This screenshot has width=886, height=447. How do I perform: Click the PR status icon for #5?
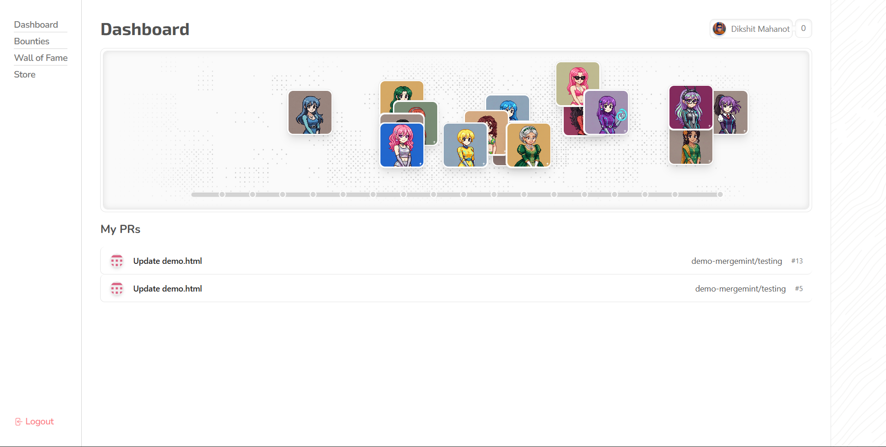(117, 289)
